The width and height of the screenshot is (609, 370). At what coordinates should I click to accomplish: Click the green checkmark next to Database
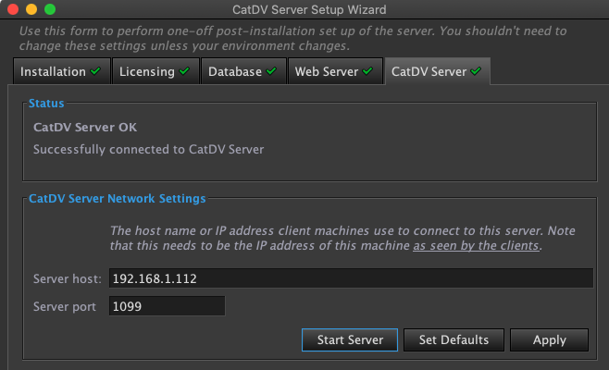coord(271,71)
